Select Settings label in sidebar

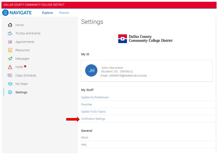[x=21, y=92]
